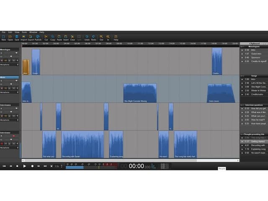
Task: Open the View menu
Action: (x=17, y=32)
